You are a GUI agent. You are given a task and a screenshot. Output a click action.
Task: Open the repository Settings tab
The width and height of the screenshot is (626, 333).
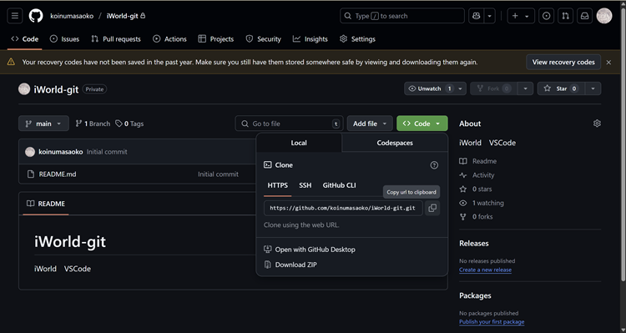357,38
